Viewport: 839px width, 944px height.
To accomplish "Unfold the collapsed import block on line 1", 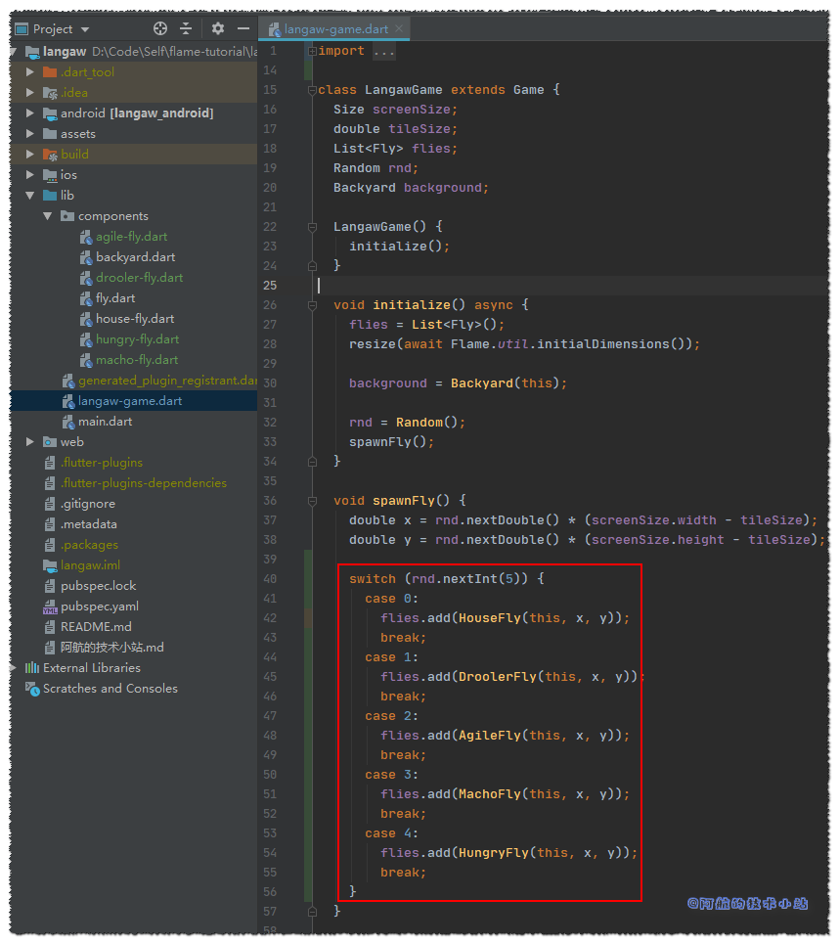I will pos(312,51).
